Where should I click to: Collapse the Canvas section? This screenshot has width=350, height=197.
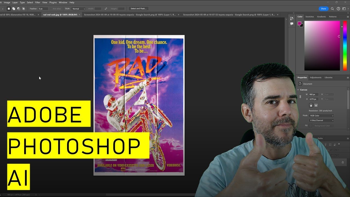tap(298, 90)
